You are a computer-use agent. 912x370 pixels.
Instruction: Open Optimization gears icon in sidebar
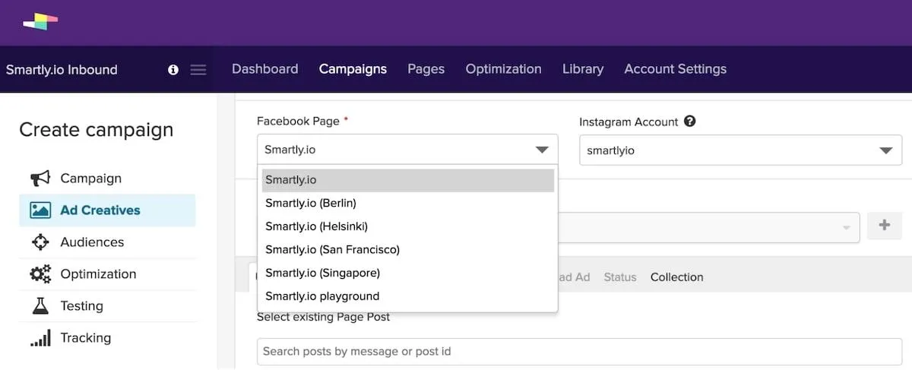[40, 274]
